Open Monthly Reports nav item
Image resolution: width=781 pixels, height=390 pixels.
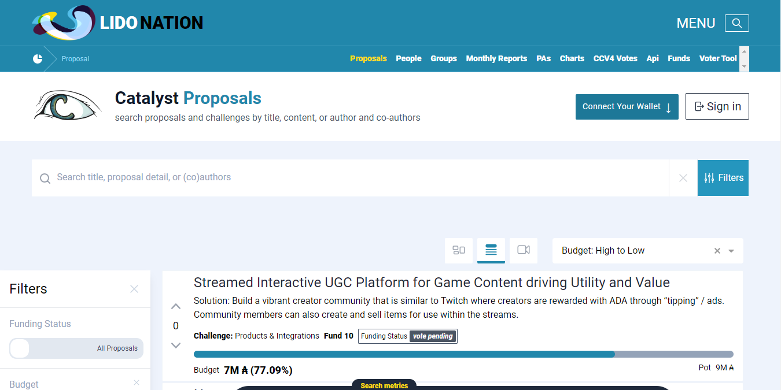click(496, 58)
